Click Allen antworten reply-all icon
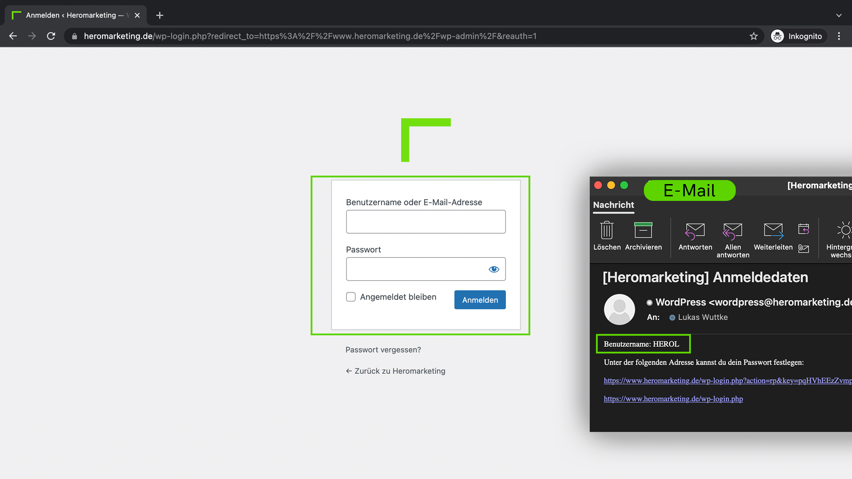Image resolution: width=852 pixels, height=479 pixels. point(733,239)
